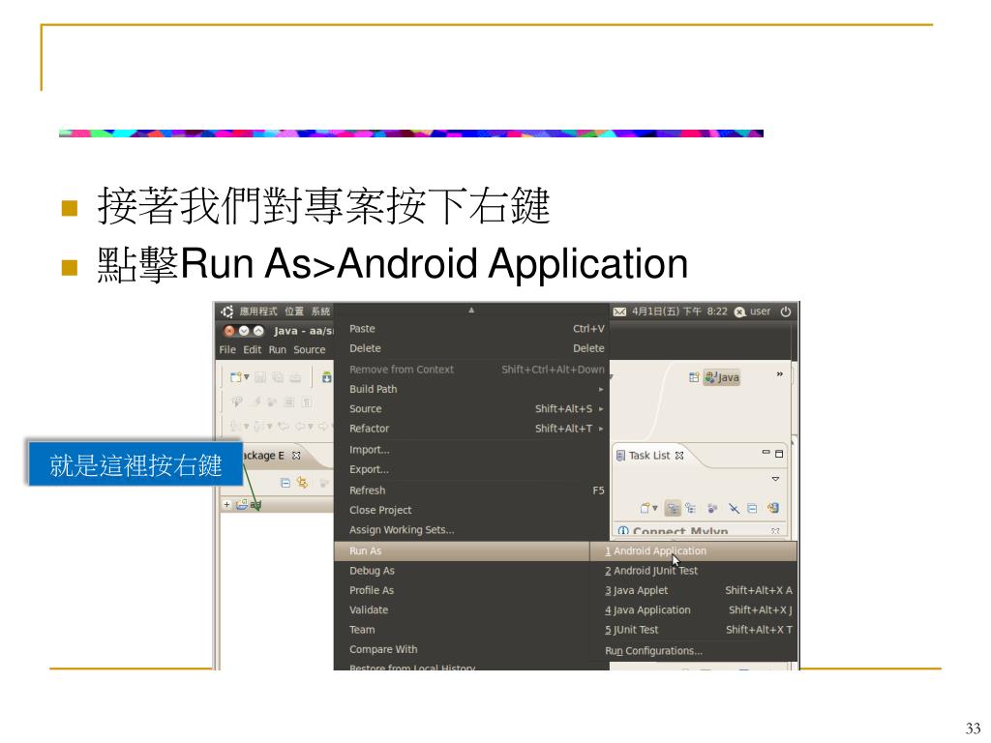Select Java Applet run option

click(693, 590)
